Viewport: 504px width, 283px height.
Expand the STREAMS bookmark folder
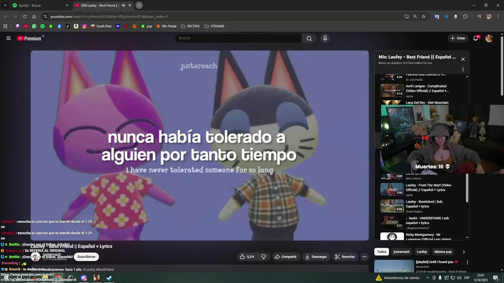click(214, 26)
